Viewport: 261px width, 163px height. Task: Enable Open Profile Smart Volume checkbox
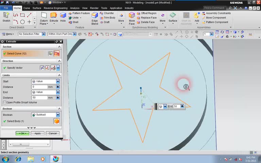5,103
